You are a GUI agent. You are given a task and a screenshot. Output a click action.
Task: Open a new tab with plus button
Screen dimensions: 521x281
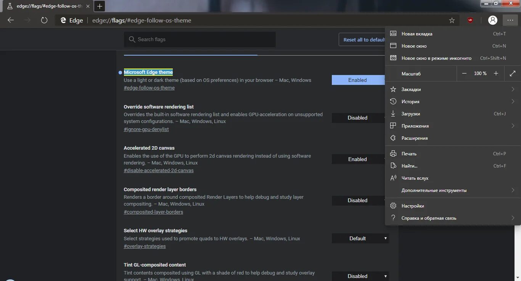pyautogui.click(x=99, y=6)
